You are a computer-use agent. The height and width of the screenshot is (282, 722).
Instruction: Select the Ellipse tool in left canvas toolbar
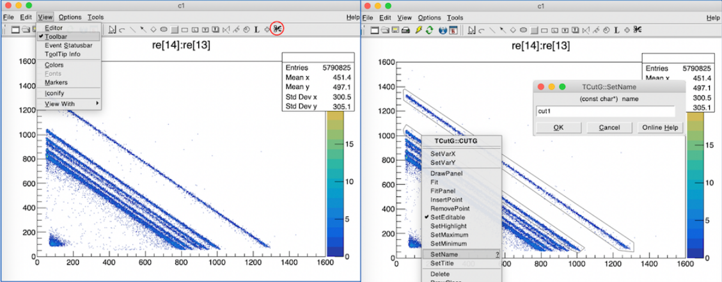[164, 29]
